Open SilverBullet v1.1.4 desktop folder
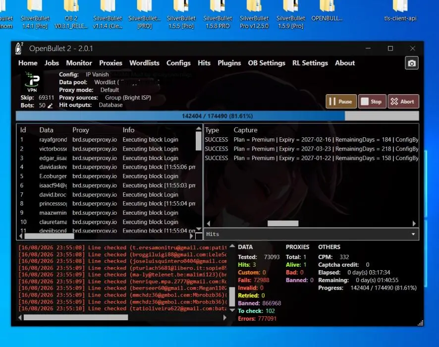This screenshot has height=347, width=439. point(108,15)
